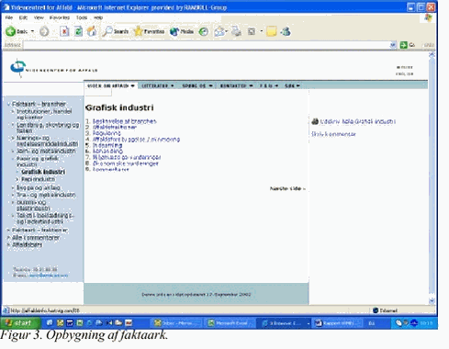Click the Stop page loading icon
This screenshot has height=349, width=449.
tap(64, 31)
